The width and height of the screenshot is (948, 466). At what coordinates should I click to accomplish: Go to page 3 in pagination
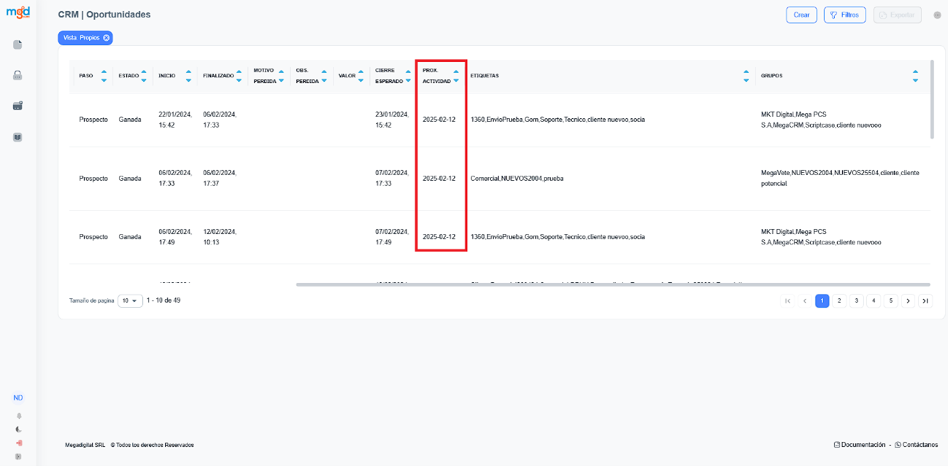coord(857,300)
